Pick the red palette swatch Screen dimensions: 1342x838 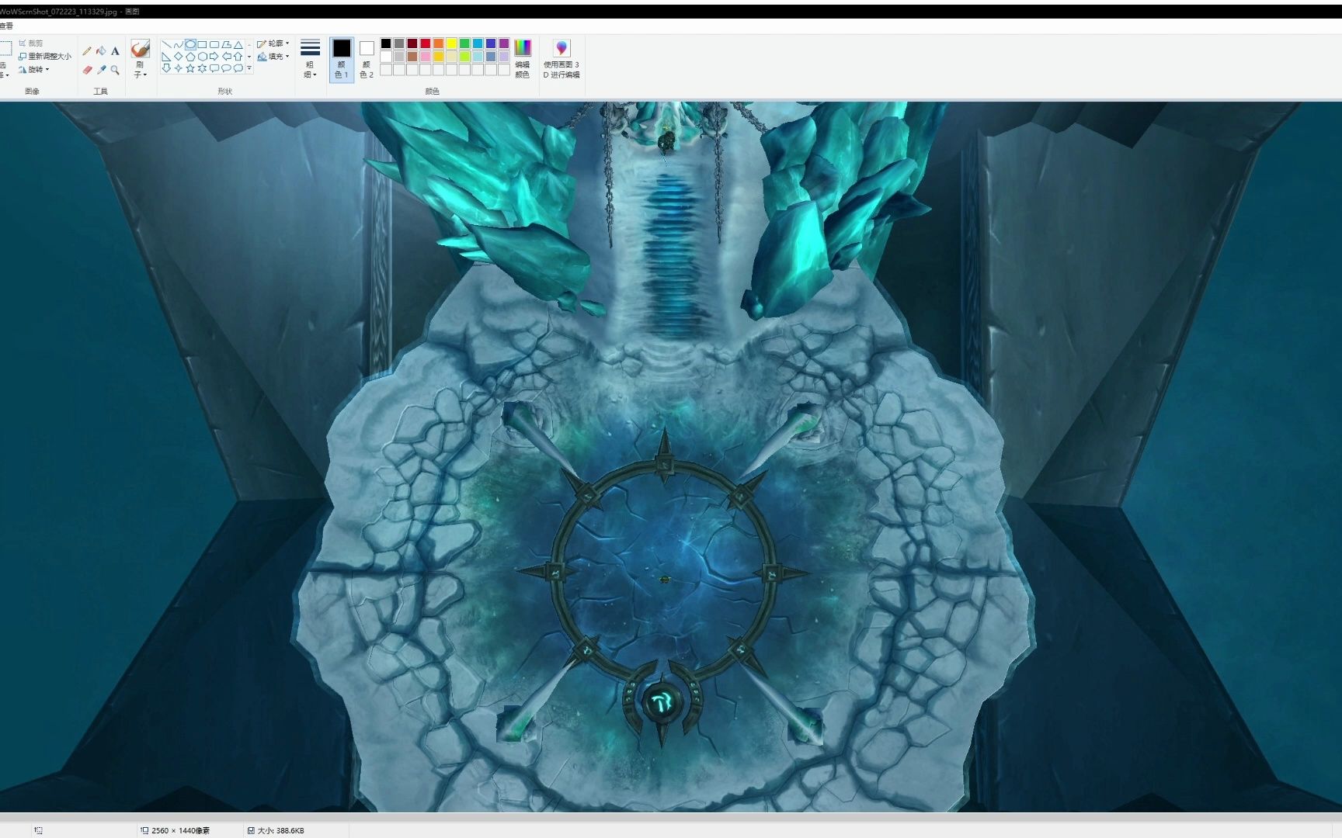click(x=426, y=43)
